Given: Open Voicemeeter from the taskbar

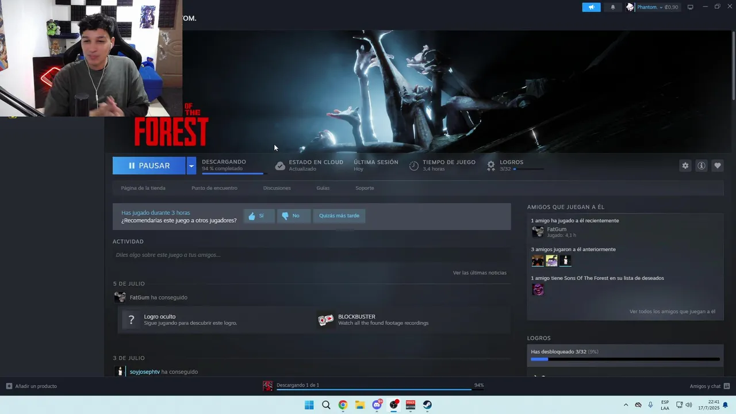Looking at the screenshot, I should (x=411, y=405).
